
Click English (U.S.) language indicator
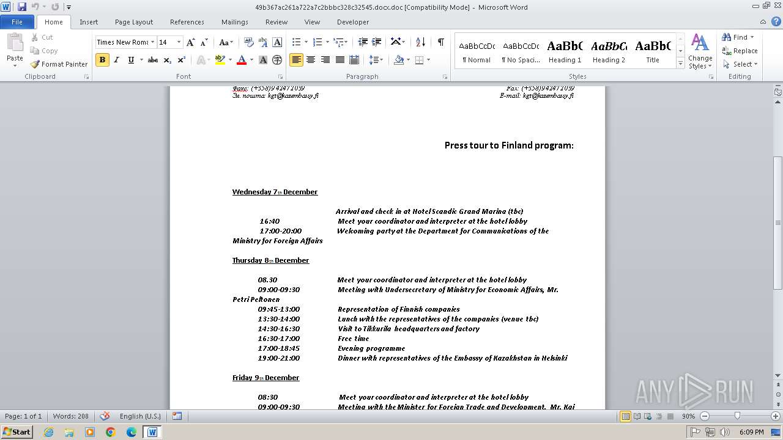(x=140, y=416)
